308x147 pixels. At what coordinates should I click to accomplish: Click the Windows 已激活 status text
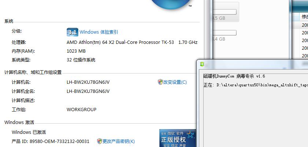coord(29,132)
